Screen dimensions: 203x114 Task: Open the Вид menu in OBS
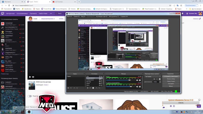(x=83, y=16)
